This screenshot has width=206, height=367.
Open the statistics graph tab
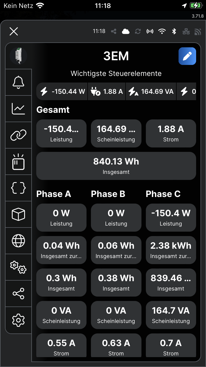click(18, 109)
